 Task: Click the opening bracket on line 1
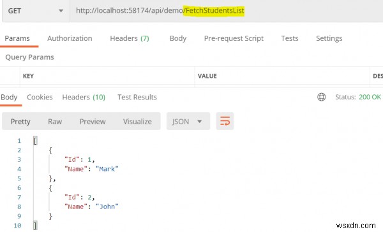pos(35,141)
